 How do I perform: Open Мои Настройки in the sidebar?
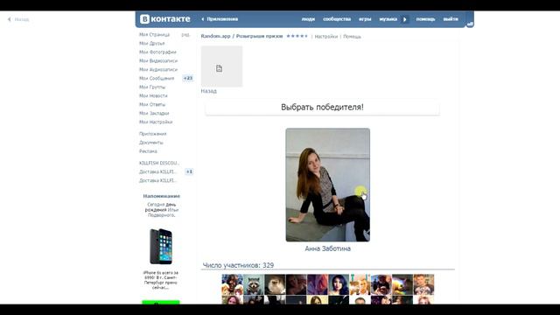click(x=156, y=122)
